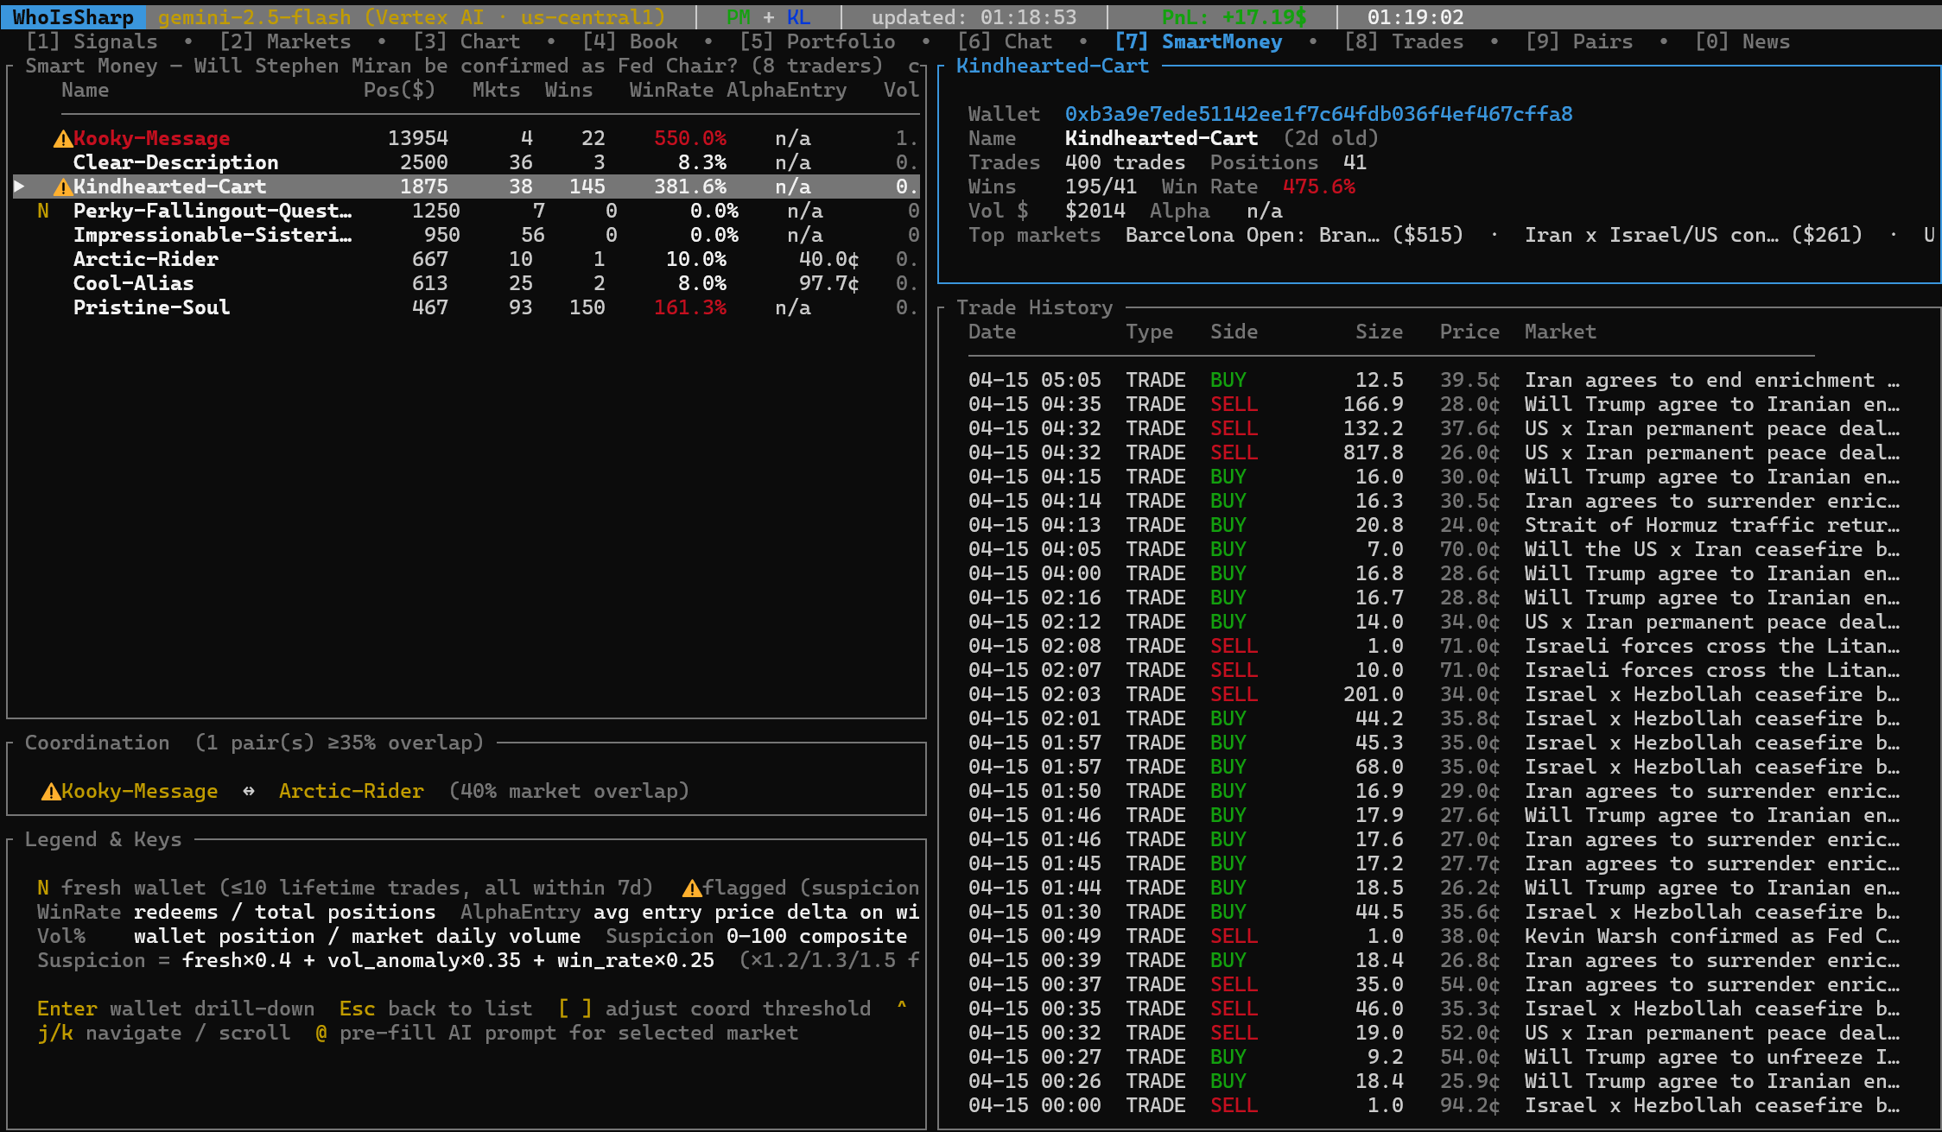Click Arctic-Rider name in Coordination panel
The image size is (1942, 1132).
click(x=351, y=792)
